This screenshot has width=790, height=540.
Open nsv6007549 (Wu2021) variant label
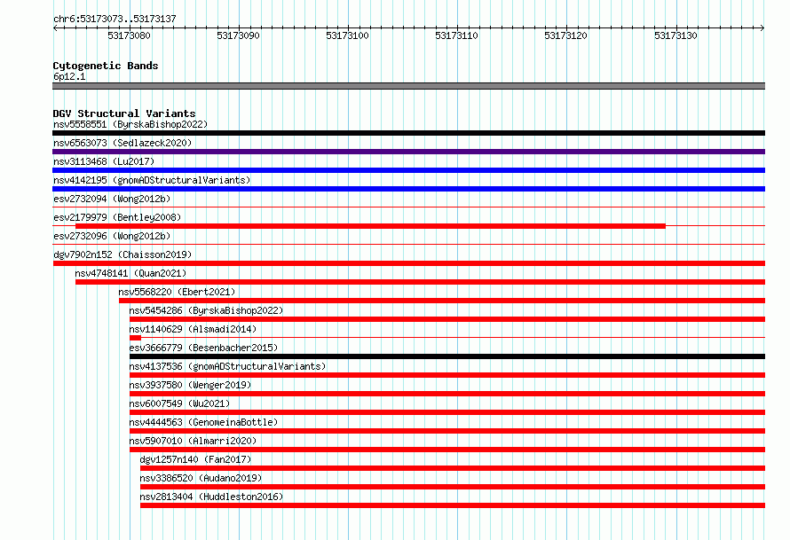pyautogui.click(x=179, y=403)
